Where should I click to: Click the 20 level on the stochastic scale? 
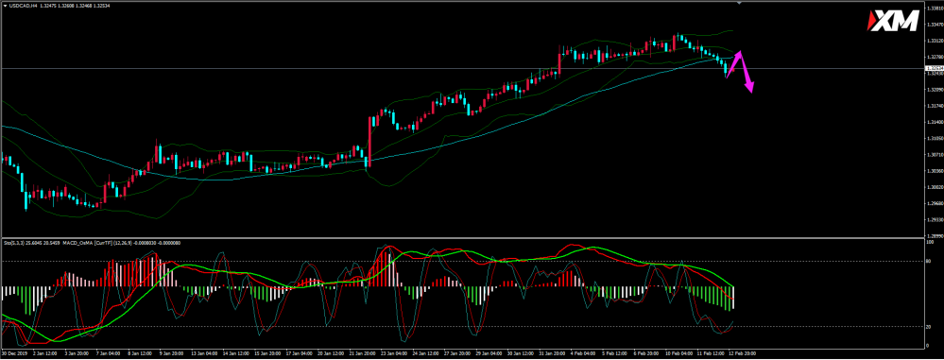(x=928, y=326)
